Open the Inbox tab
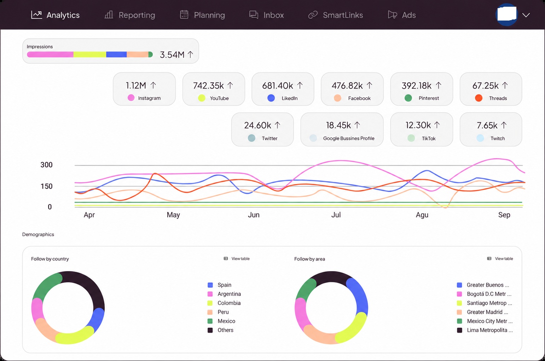This screenshot has height=361, width=545. [266, 15]
